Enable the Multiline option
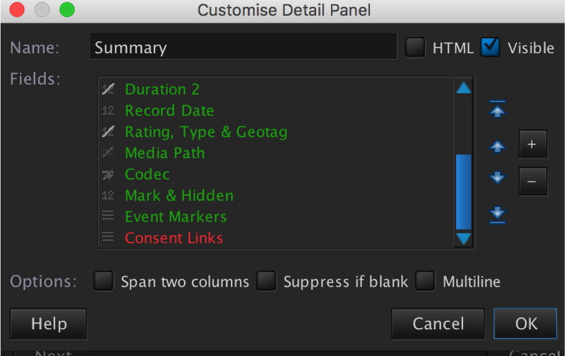This screenshot has width=565, height=356. pos(425,282)
